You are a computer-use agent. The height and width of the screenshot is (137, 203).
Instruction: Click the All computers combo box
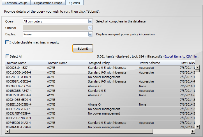pyautogui.click(x=55, y=21)
